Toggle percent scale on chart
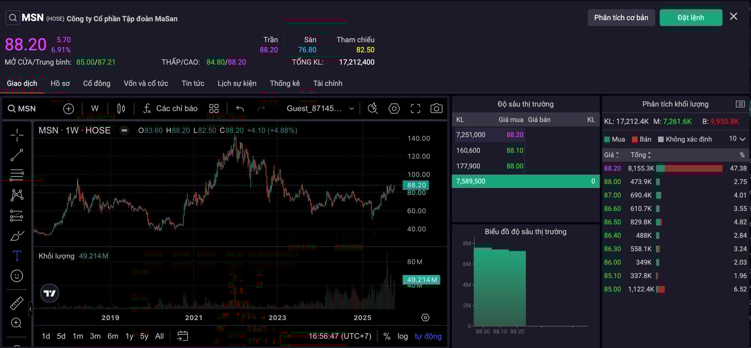Screen dimensions: 751x348 pyautogui.click(x=387, y=336)
